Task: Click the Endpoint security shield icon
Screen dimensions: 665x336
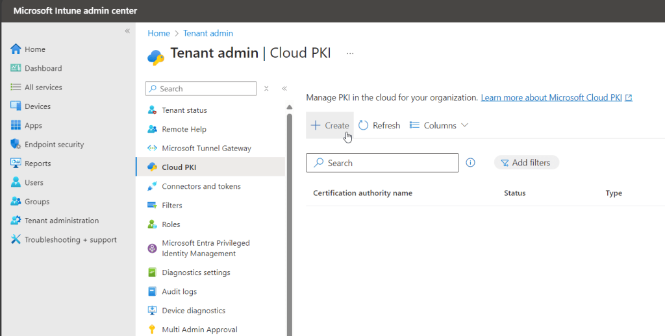Action: pos(16,145)
